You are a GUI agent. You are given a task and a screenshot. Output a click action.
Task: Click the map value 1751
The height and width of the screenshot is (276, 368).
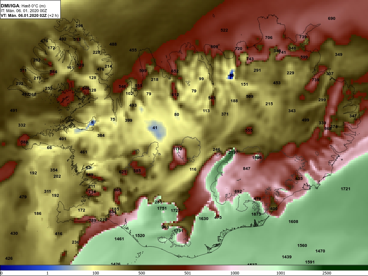tap(162, 208)
